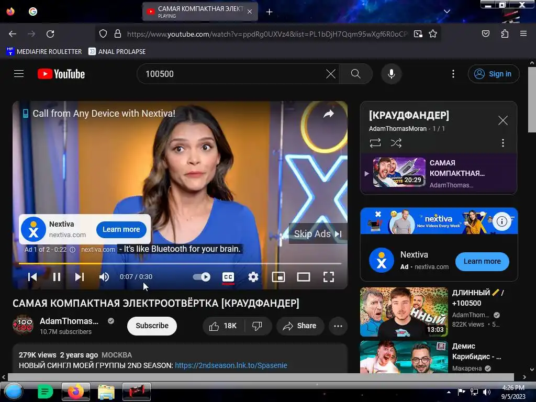Click the Share button
The height and width of the screenshot is (402, 536).
click(x=299, y=326)
